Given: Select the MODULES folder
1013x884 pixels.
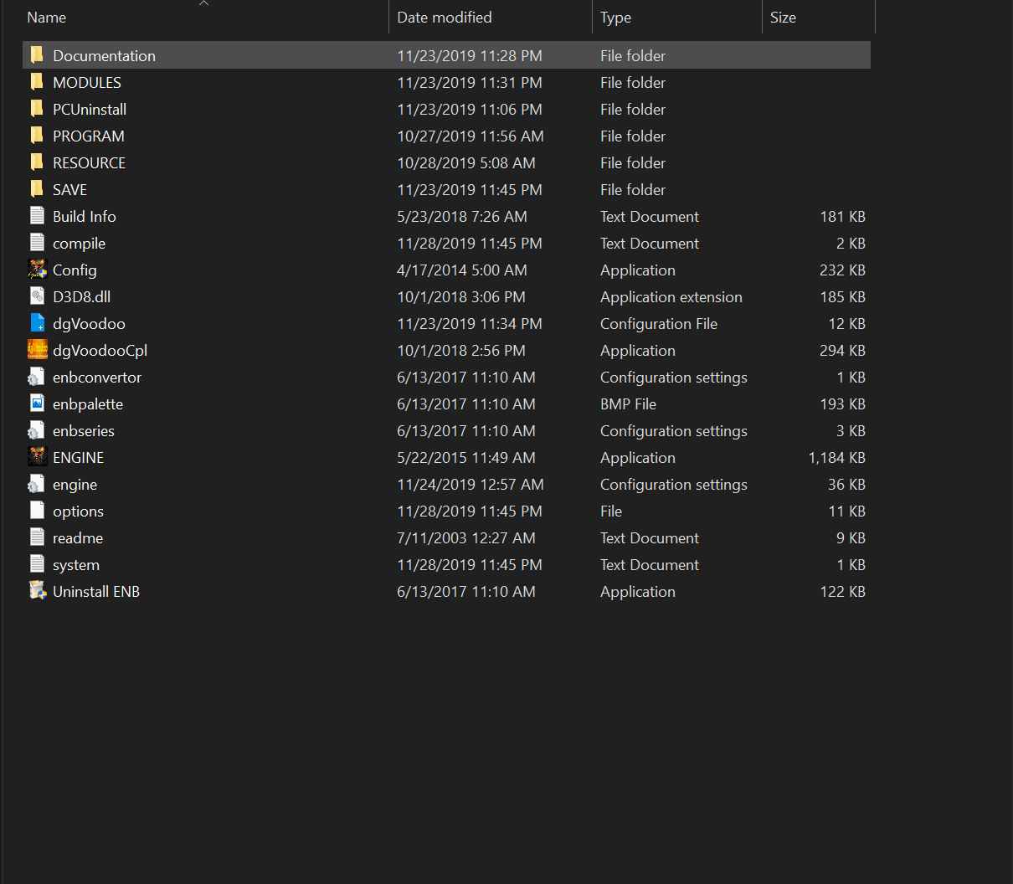Looking at the screenshot, I should click(x=87, y=82).
